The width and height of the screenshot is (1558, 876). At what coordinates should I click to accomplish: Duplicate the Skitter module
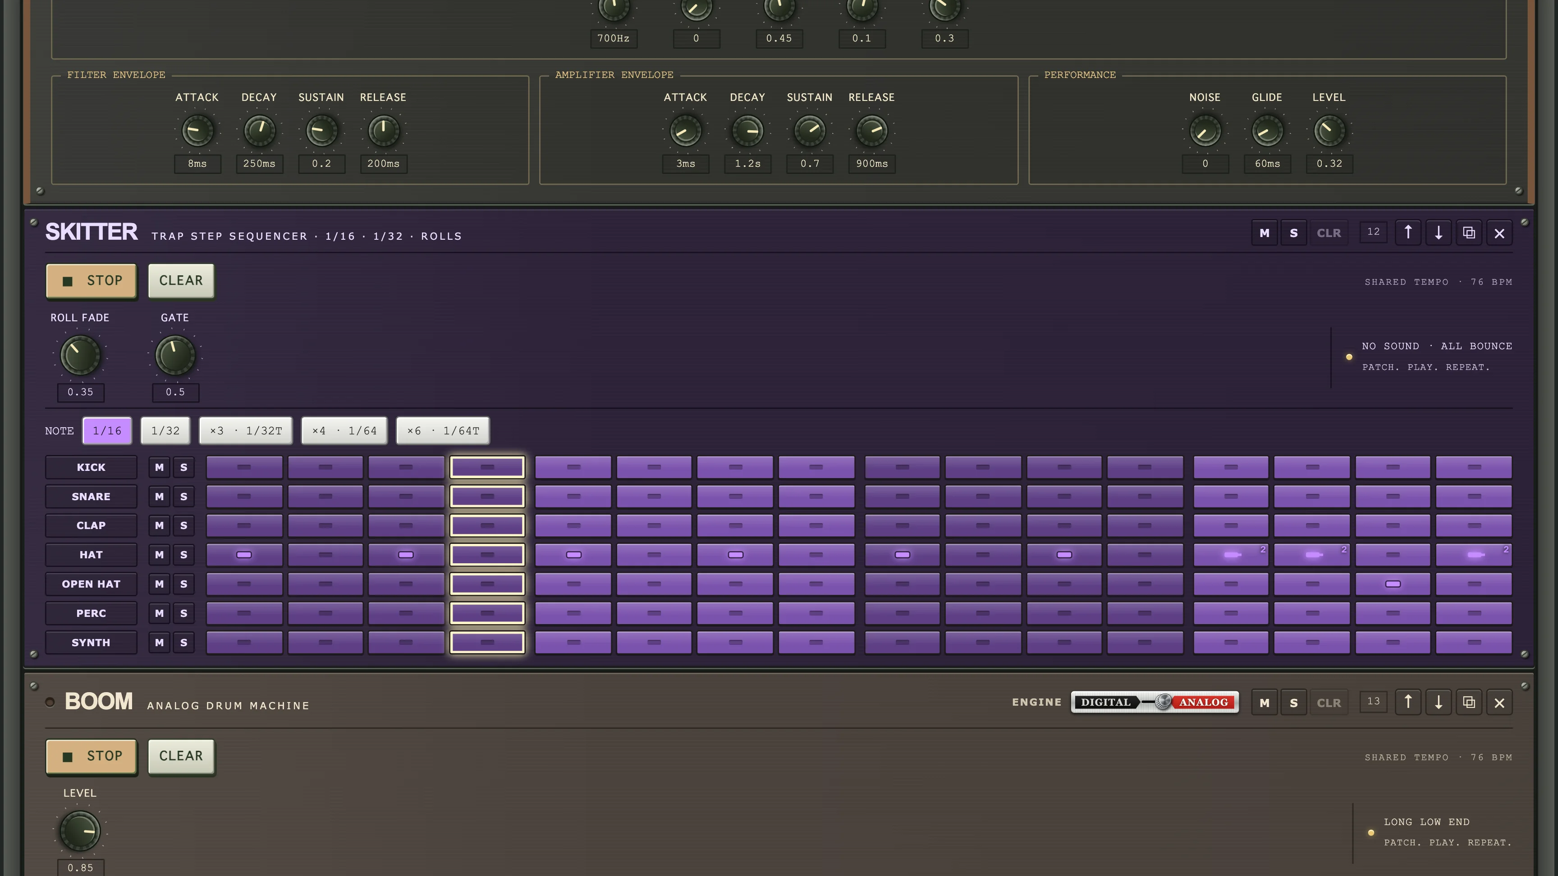click(x=1468, y=233)
